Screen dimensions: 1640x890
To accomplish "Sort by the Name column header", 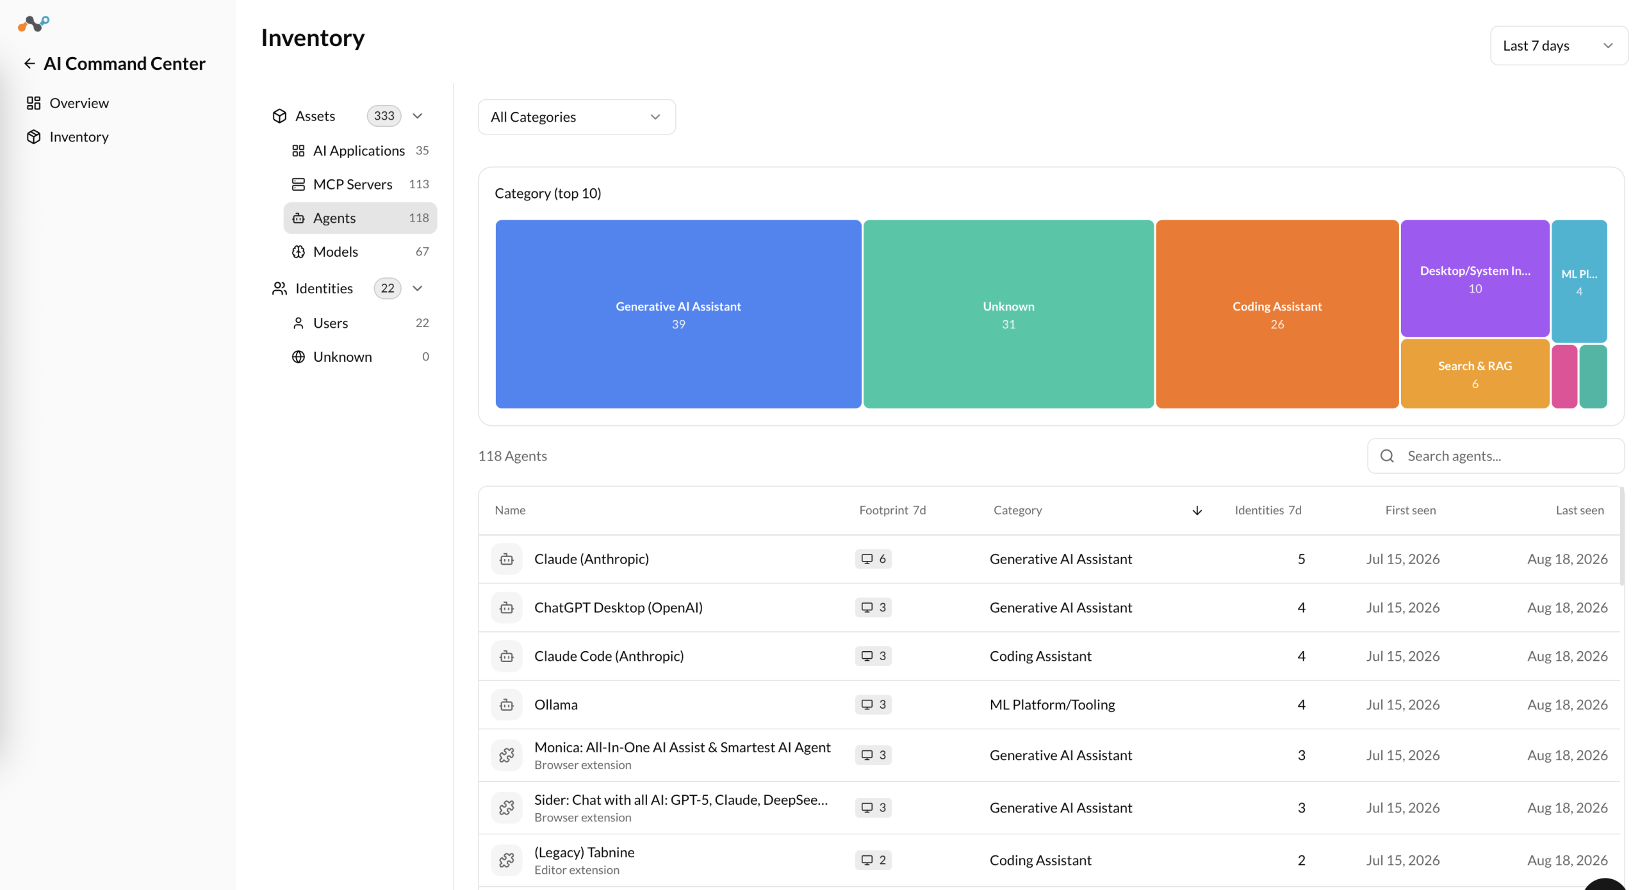I will pos(510,510).
